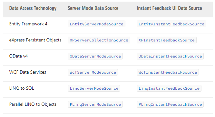Select the 'Instant Feedback UI Data Source' header
Viewport: 215px width, 117px height.
pos(169,8)
